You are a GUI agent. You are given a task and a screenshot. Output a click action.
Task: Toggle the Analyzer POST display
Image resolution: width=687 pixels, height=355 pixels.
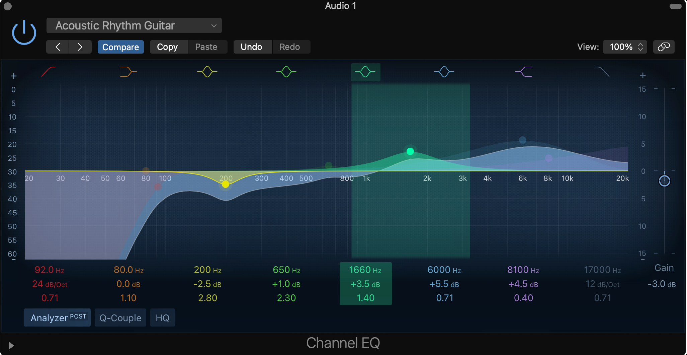(57, 317)
